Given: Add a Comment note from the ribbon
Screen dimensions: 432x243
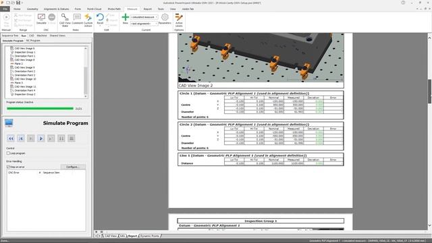Looking at the screenshot, I should (x=77, y=19).
